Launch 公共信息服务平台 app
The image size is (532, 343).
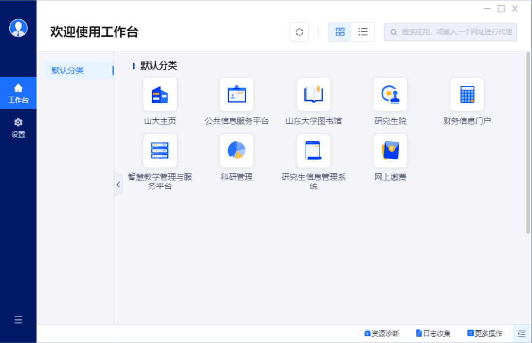pyautogui.click(x=236, y=94)
